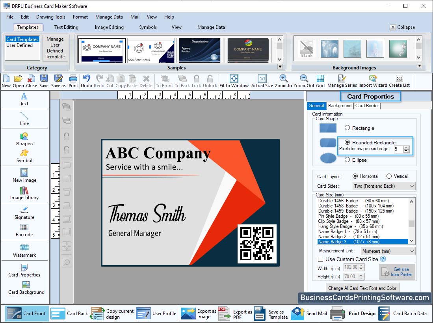Launch the Import Wizard
The height and width of the screenshot is (323, 433).
(373, 81)
